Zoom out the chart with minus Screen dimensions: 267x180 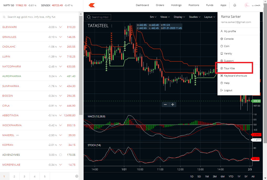pos(165,104)
